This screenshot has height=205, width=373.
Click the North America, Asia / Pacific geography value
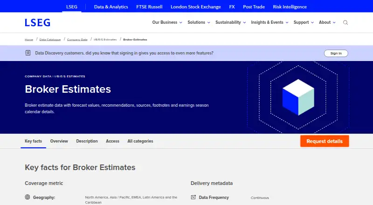[131, 200]
